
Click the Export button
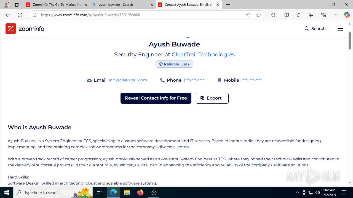pyautogui.click(x=212, y=98)
